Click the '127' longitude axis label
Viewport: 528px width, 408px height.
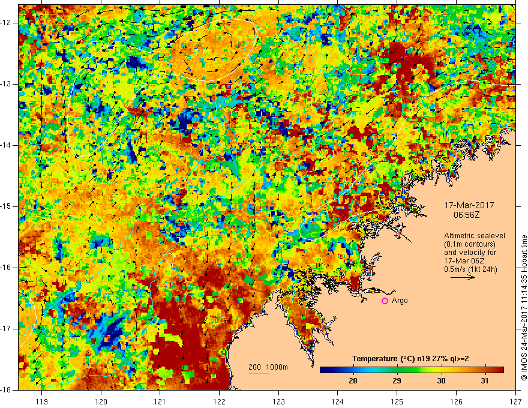pyautogui.click(x=515, y=401)
